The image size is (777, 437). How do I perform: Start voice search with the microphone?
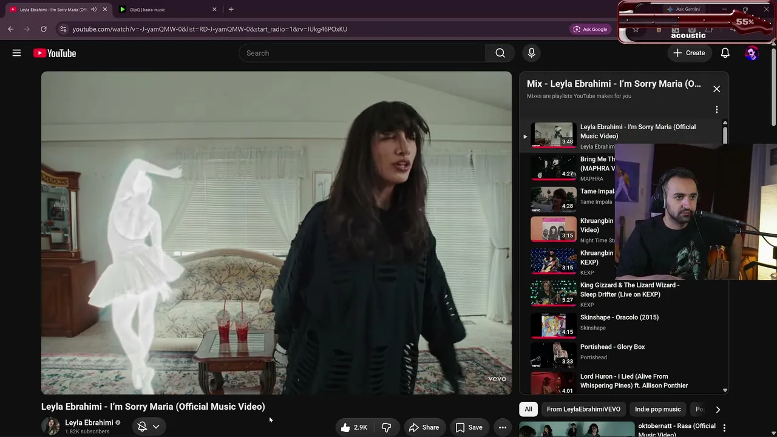[531, 53]
